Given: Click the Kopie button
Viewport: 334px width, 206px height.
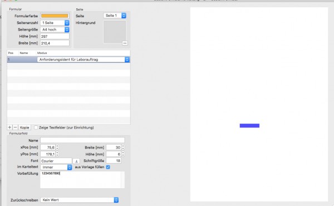Looking at the screenshot, I should 24,127.
